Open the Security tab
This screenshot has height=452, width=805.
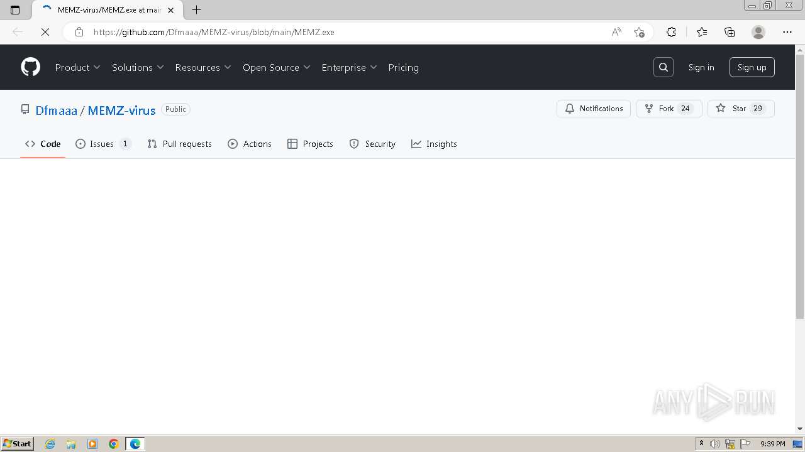click(372, 144)
